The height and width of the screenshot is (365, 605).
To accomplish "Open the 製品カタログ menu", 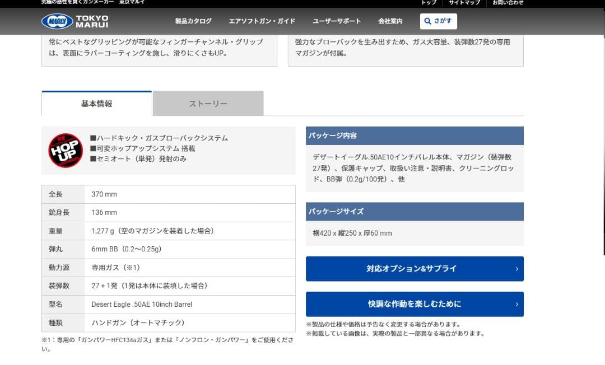I will [193, 21].
